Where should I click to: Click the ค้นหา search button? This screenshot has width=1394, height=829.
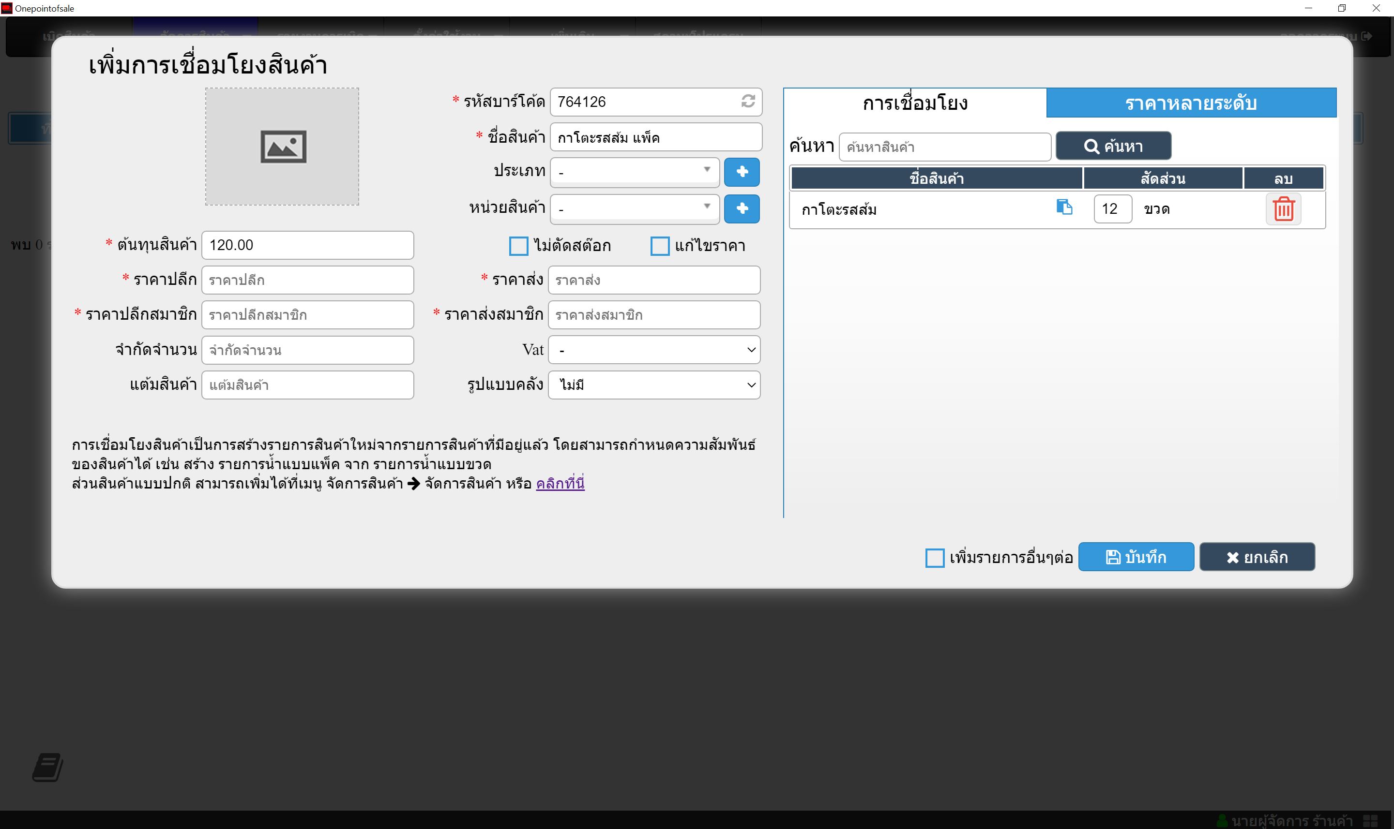pos(1113,147)
